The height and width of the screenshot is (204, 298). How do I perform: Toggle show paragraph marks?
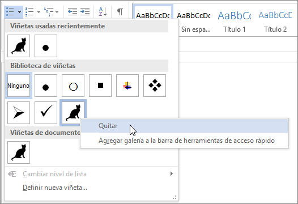pos(120,12)
